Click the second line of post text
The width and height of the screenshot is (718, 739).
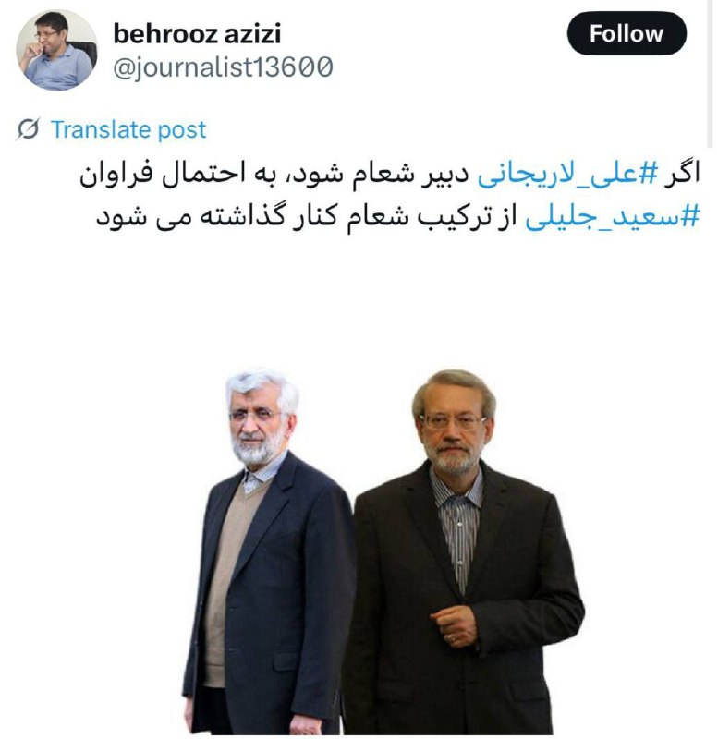point(398,217)
